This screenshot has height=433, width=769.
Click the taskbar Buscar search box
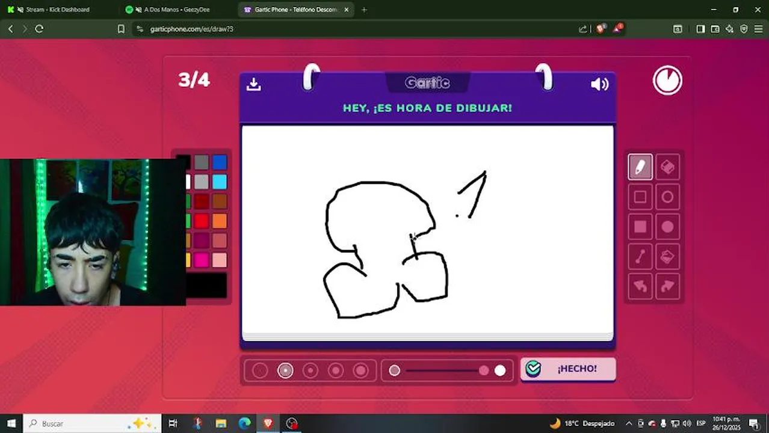pos(92,423)
